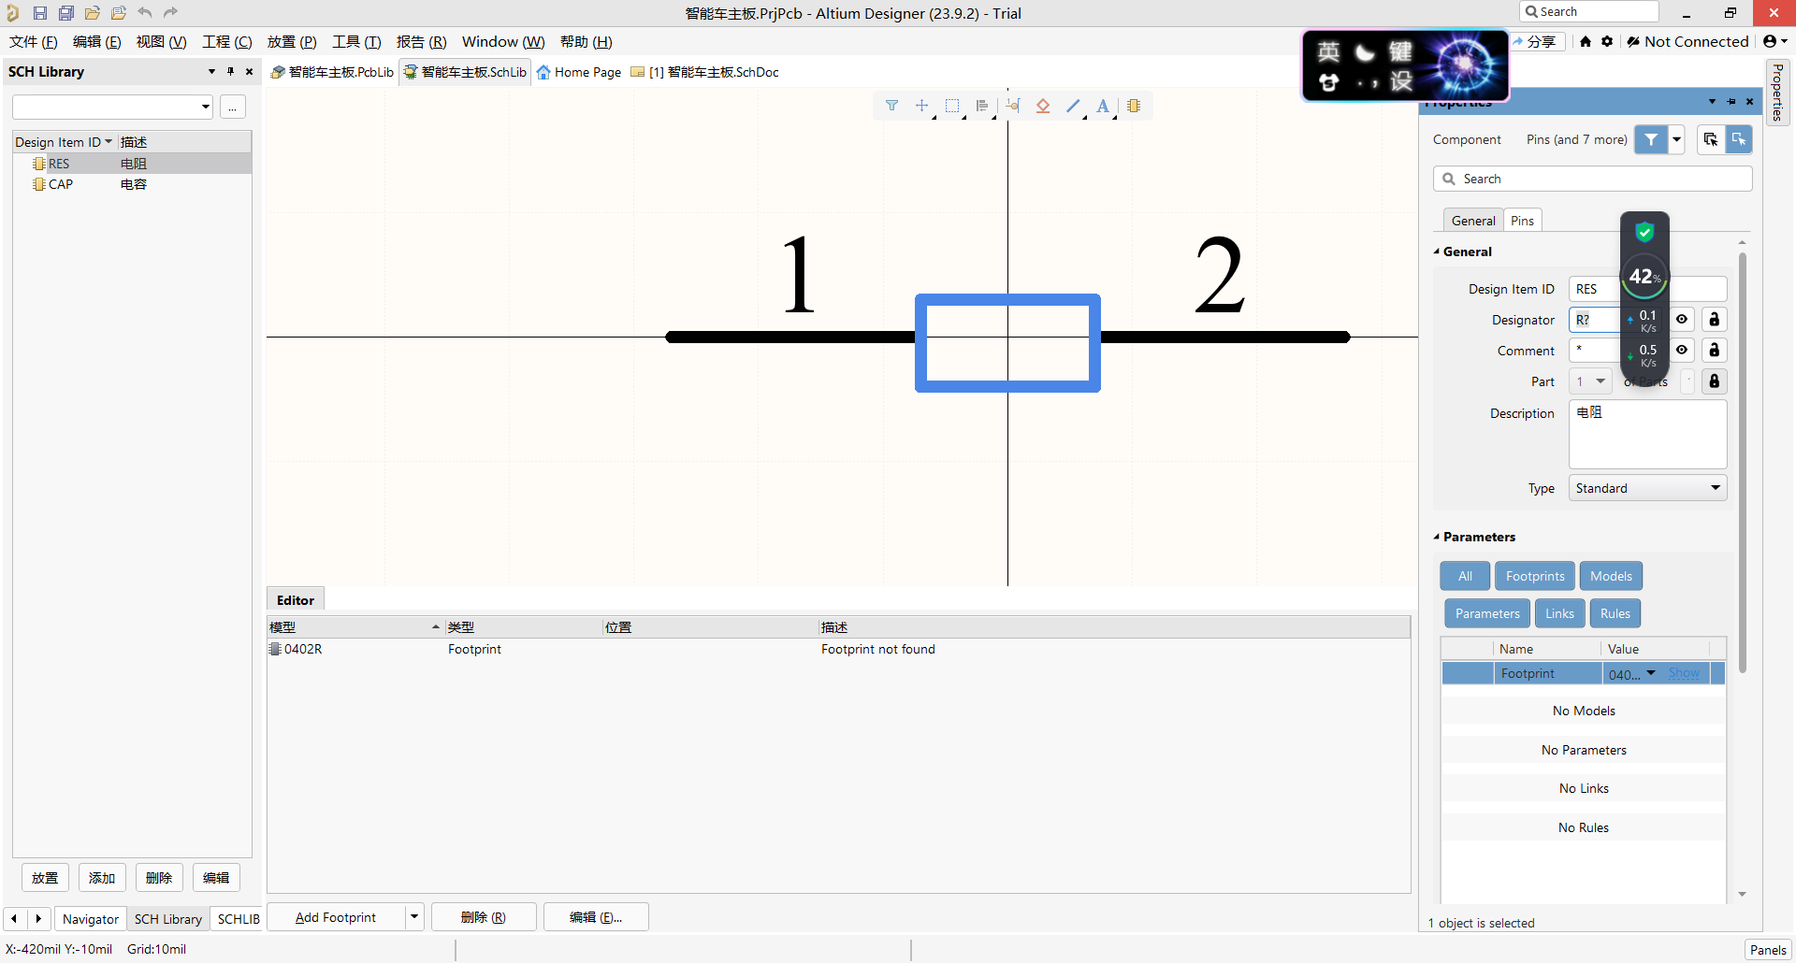Toggle the Designator lock
The height and width of the screenshot is (963, 1796).
(1714, 320)
